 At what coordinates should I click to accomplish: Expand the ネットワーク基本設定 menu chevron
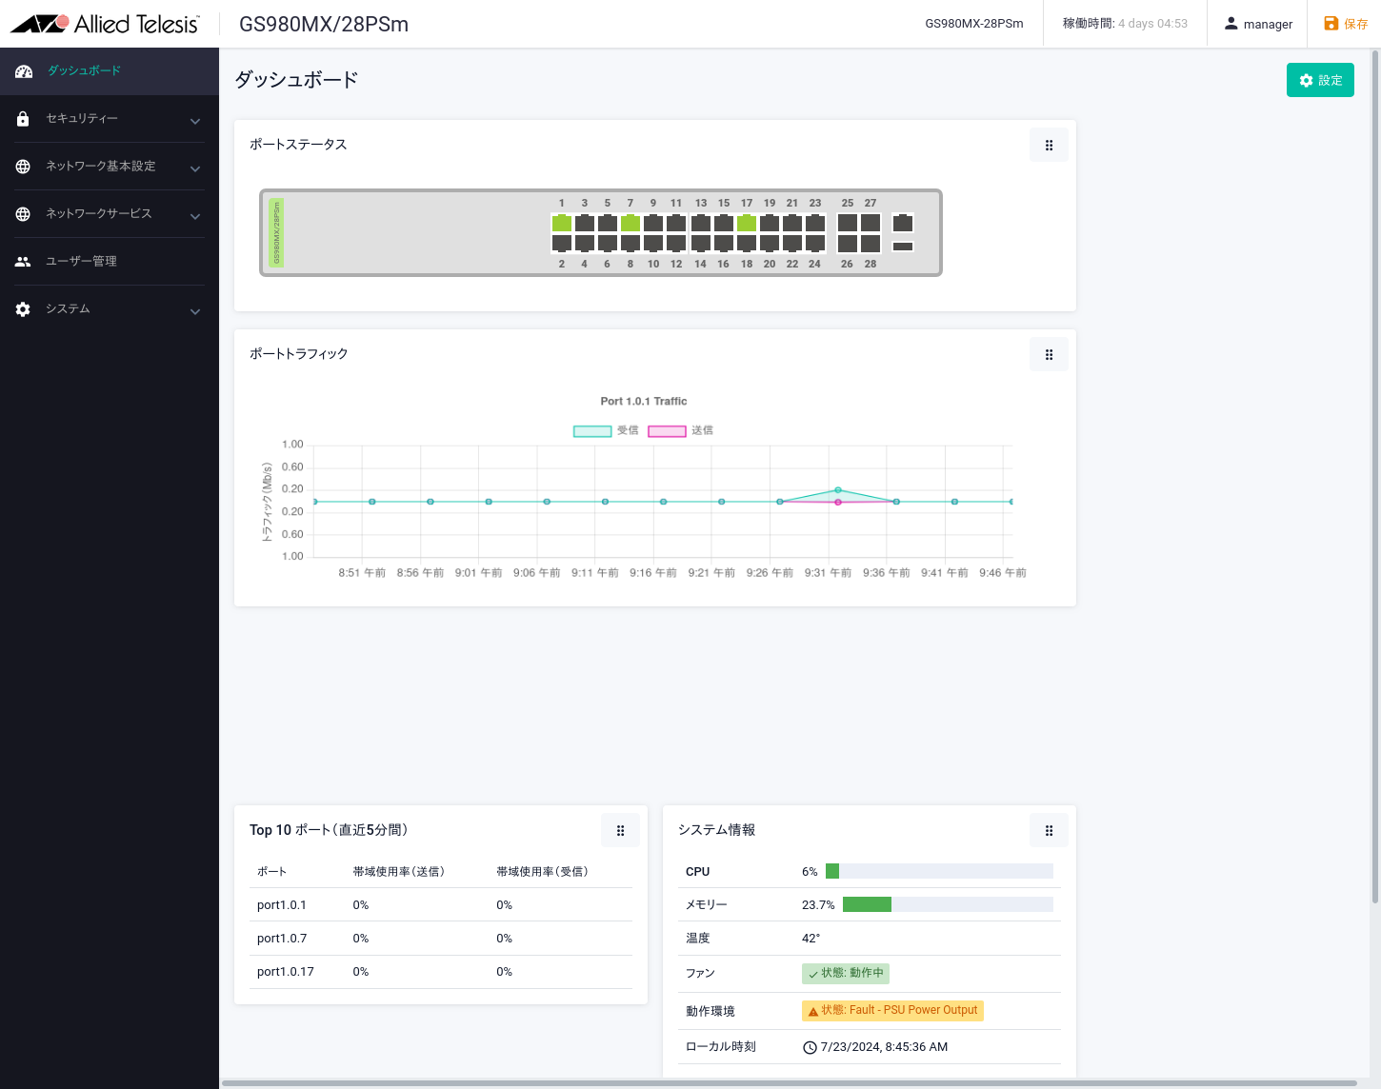point(195,168)
